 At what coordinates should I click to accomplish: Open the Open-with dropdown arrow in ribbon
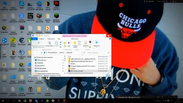click(x=91, y=42)
